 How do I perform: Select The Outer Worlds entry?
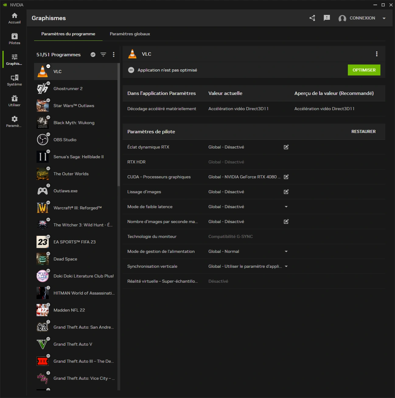[75, 174]
